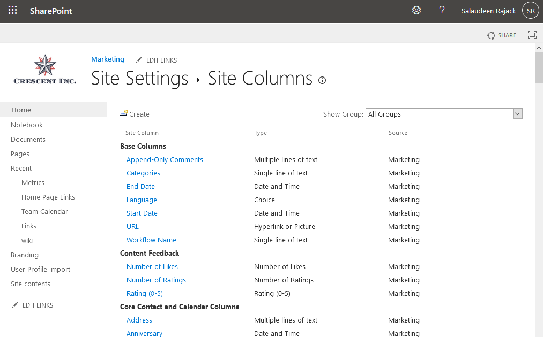
Task: Expand the Show Group dropdown
Action: click(x=517, y=114)
